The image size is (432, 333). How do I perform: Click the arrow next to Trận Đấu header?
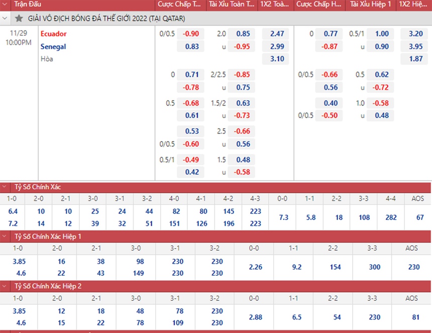click(6, 5)
